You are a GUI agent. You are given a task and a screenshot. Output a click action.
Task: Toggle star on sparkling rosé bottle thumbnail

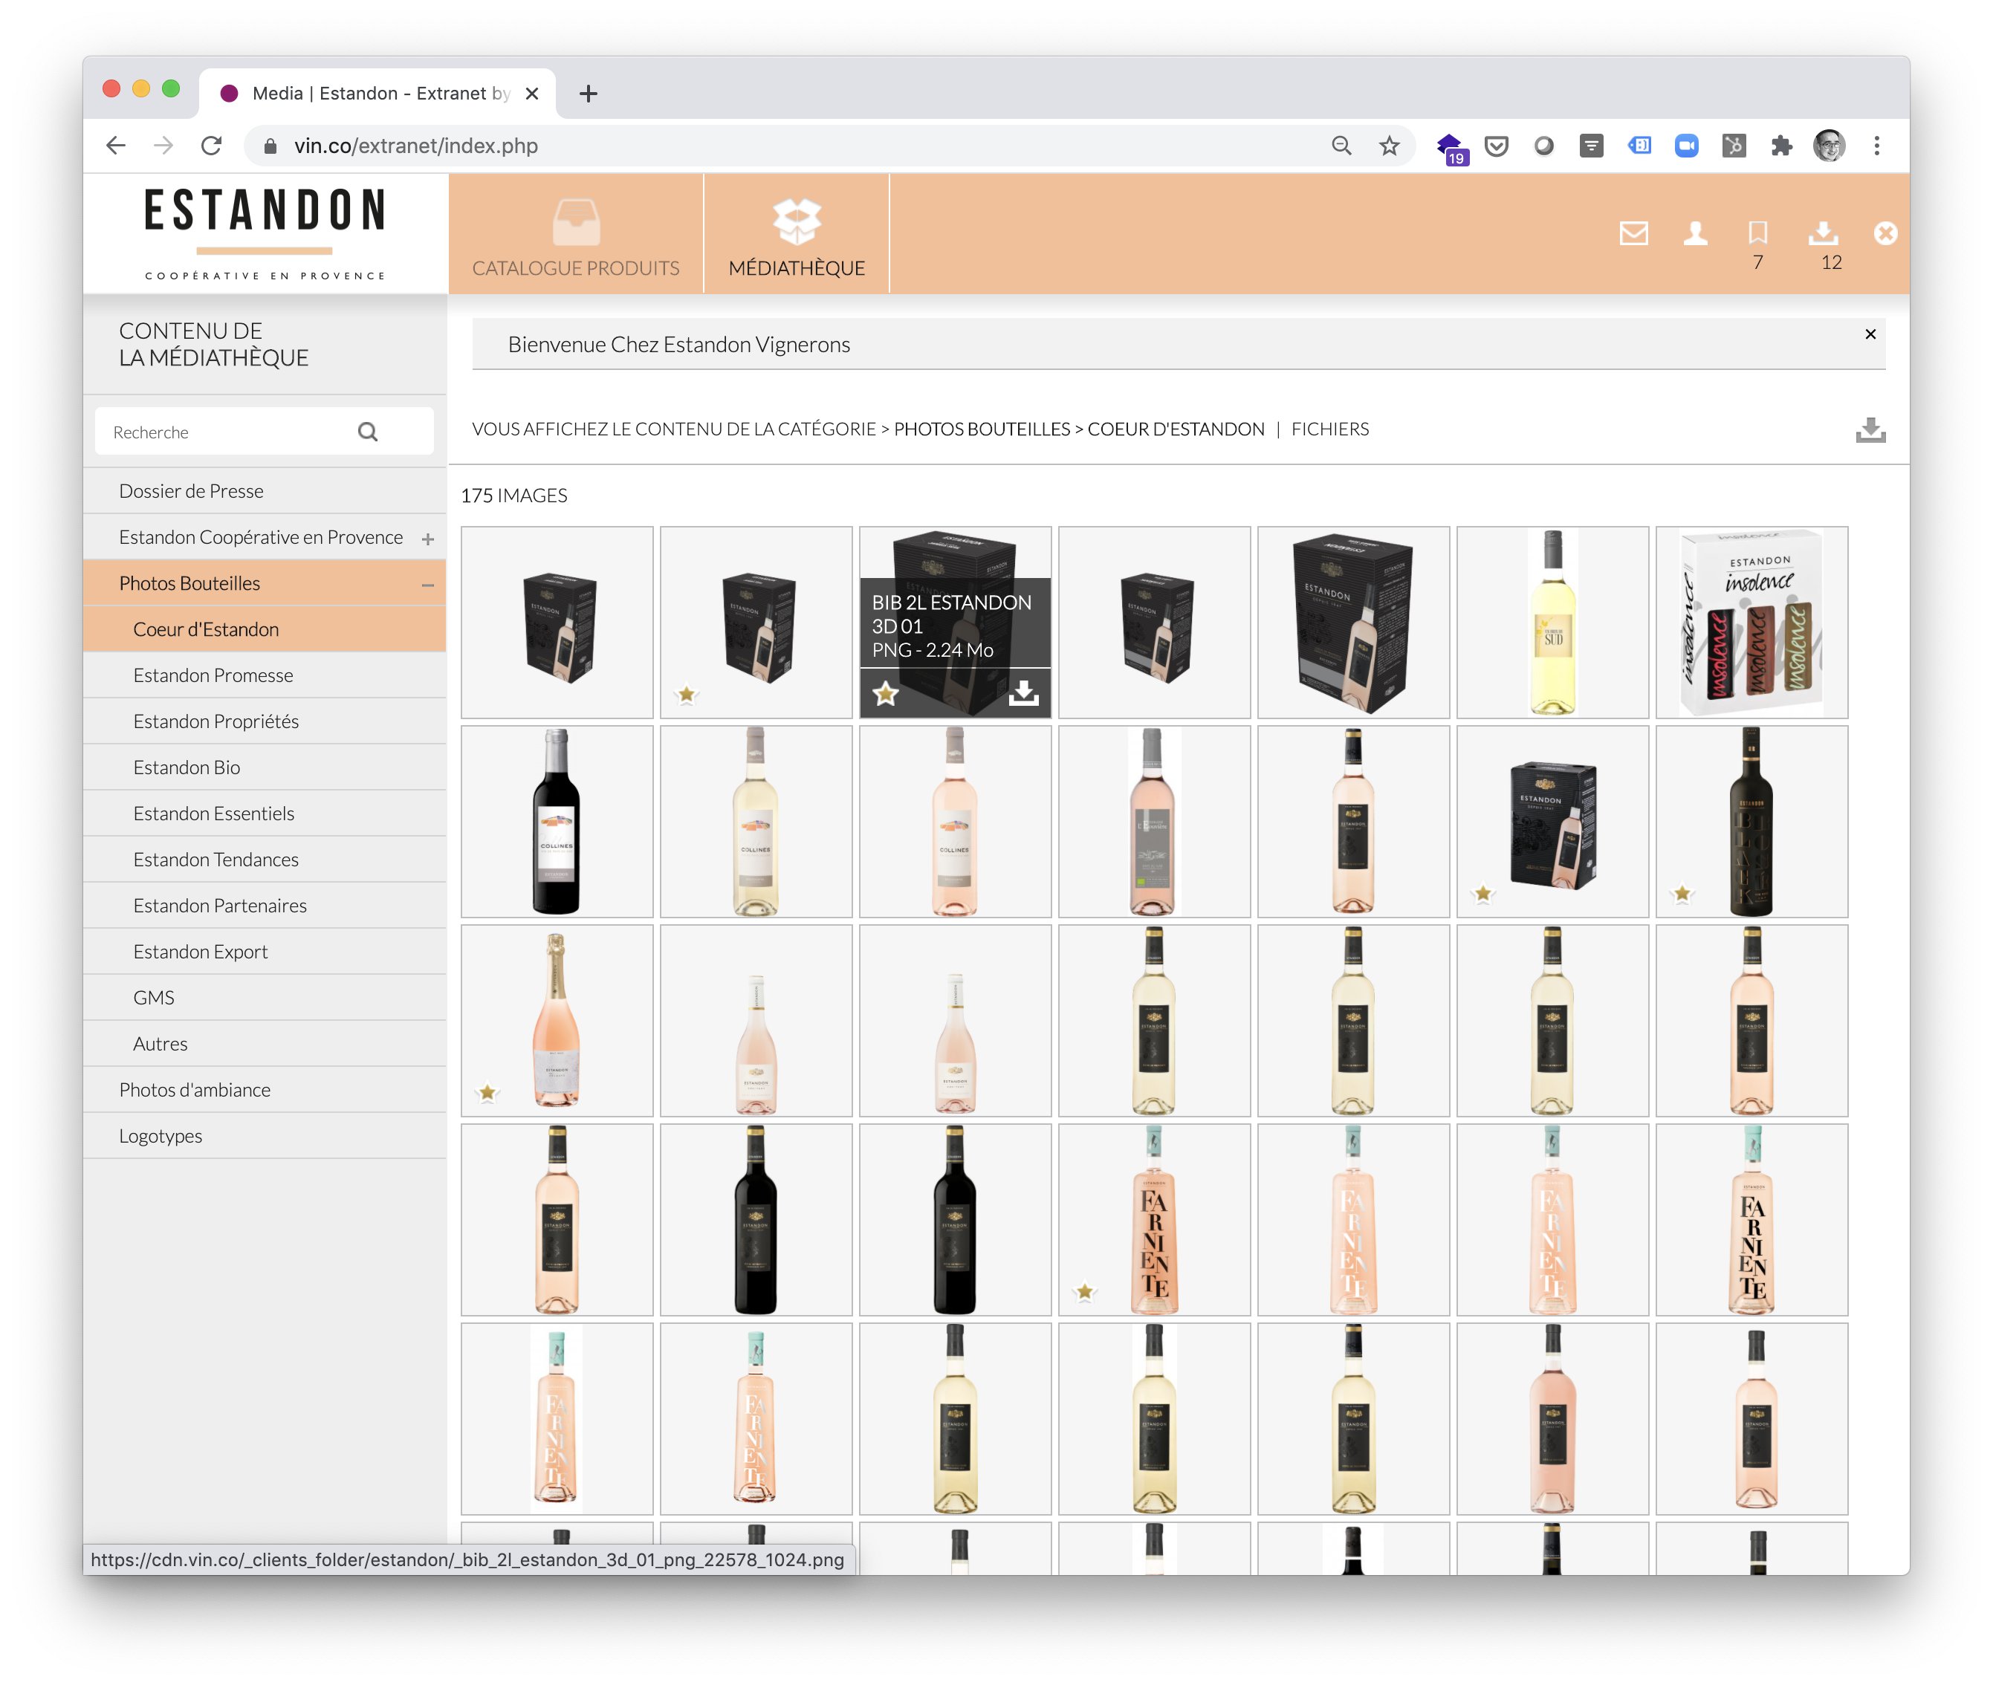click(487, 1092)
